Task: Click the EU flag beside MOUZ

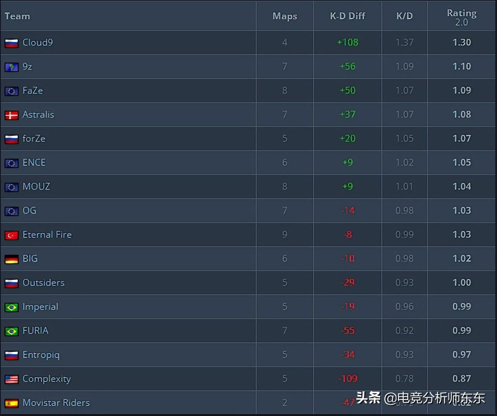Action: 12,187
